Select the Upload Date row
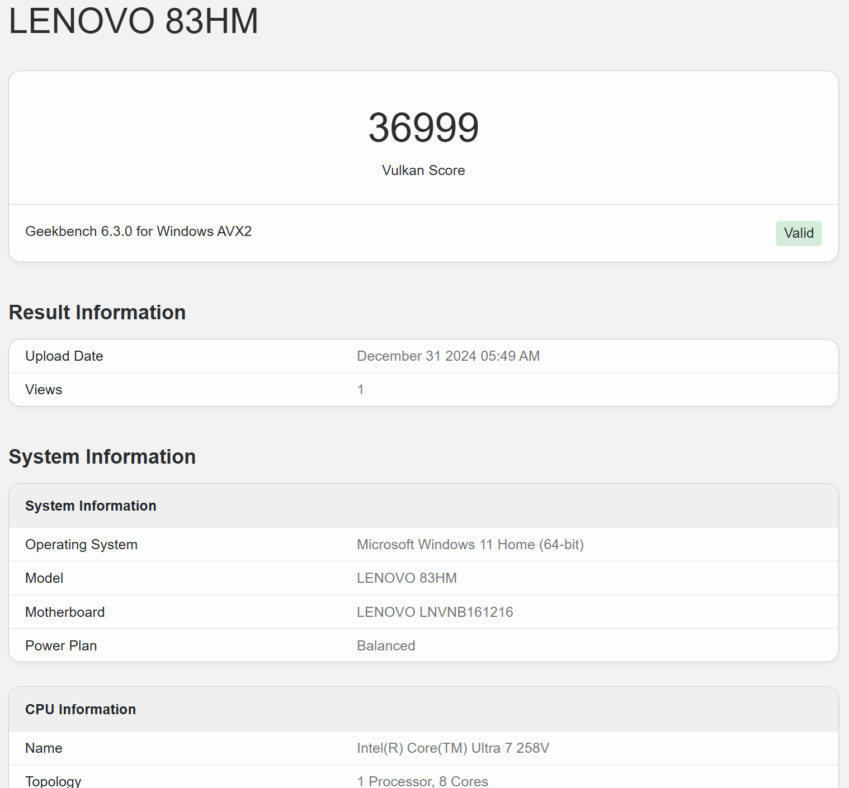Viewport: 849px width, 788px height. pos(64,356)
